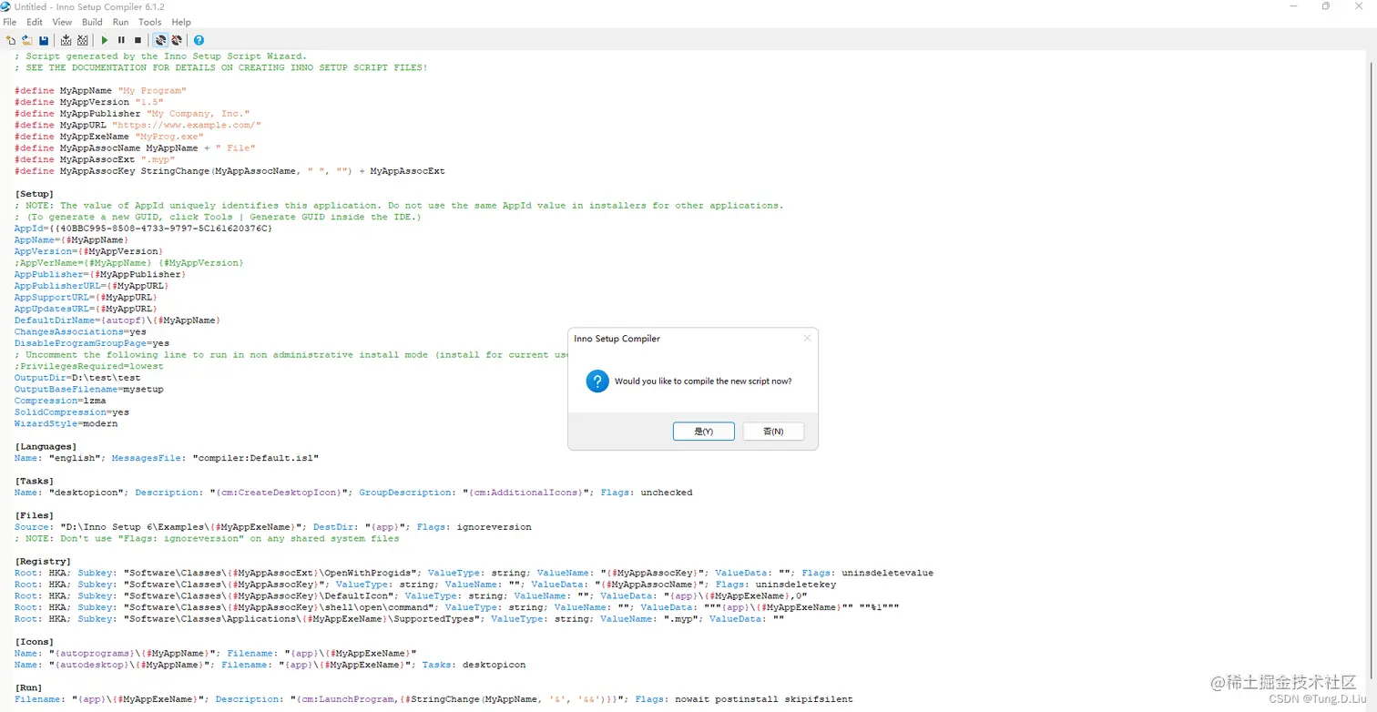
Task: Click the [Registry] section header
Action: click(x=43, y=562)
